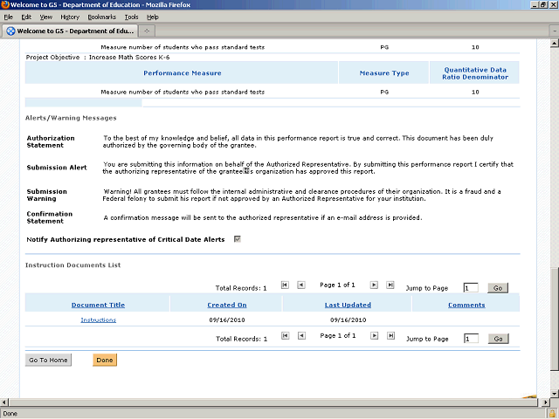
Task: Go to previous page in upper pagination
Action: point(301,285)
